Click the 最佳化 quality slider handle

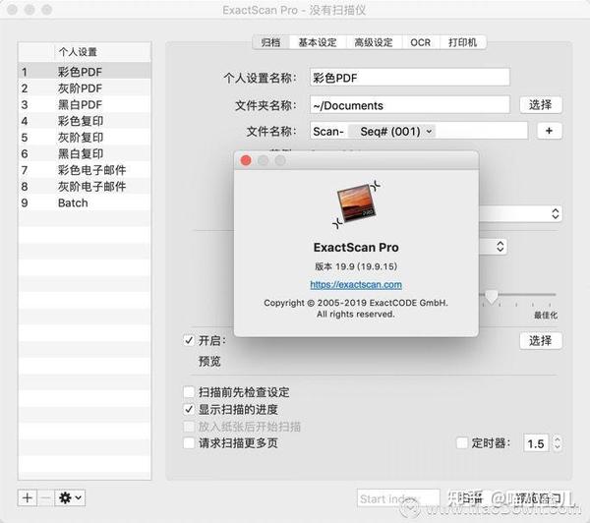tap(491, 297)
